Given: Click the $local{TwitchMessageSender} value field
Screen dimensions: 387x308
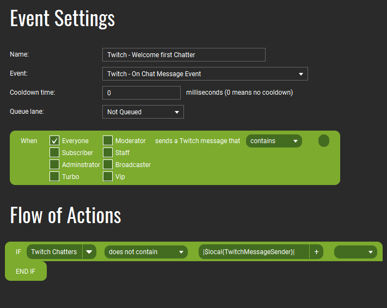Looking at the screenshot, I should (254, 252).
